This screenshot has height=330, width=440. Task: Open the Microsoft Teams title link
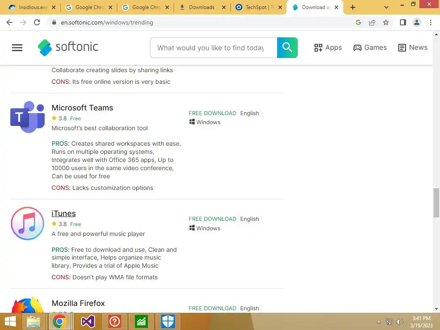(x=82, y=108)
